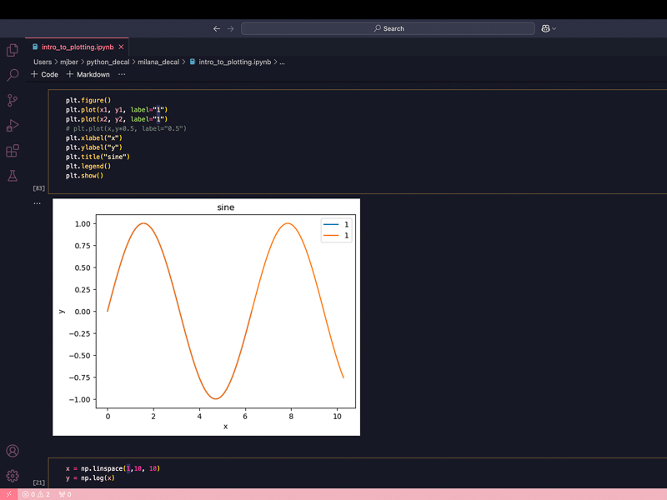Select the intro_to_plotting.ipynb tab
This screenshot has width=667, height=500.
(77, 47)
